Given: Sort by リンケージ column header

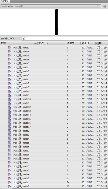Looking at the screenshot, I should (43, 43).
